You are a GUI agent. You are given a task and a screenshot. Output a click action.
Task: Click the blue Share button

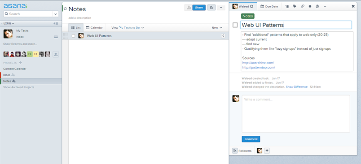(199, 8)
